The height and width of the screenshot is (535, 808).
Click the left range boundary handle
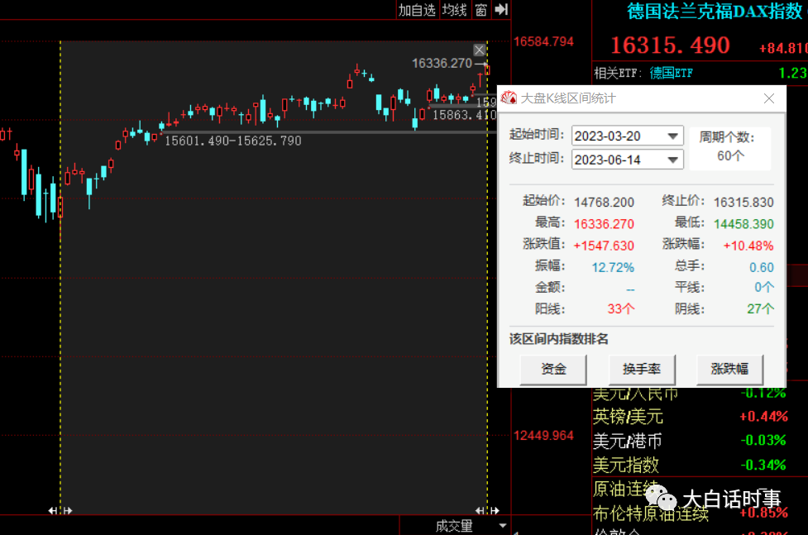60,511
